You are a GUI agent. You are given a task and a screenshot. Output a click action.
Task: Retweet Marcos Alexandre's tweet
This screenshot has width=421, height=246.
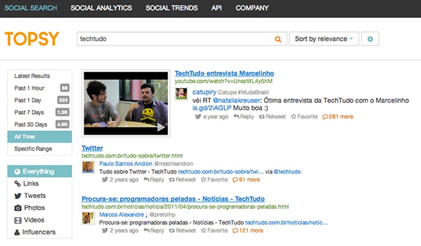182,231
